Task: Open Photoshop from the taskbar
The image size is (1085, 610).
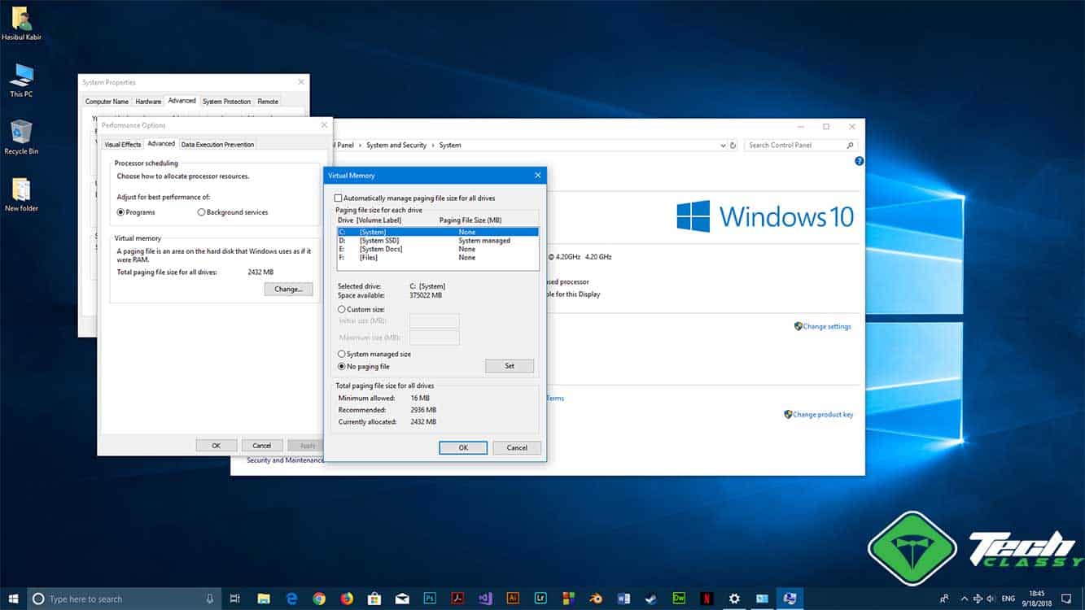Action: click(430, 598)
